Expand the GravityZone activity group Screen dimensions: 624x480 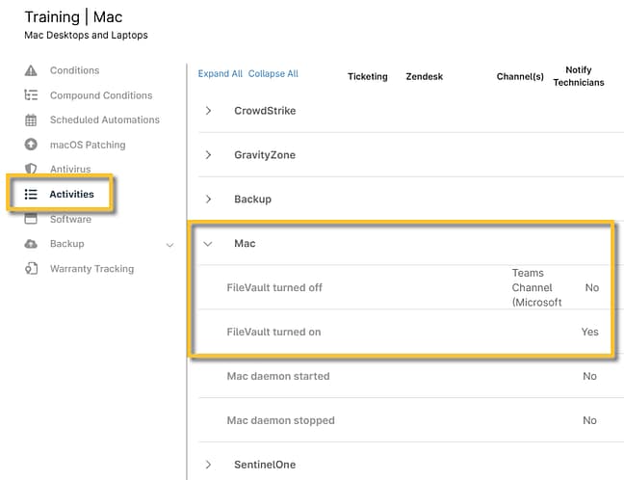pos(208,155)
